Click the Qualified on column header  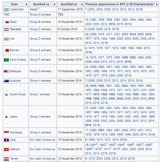pyautogui.click(x=70, y=4)
